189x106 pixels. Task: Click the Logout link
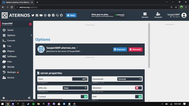coord(176,17)
